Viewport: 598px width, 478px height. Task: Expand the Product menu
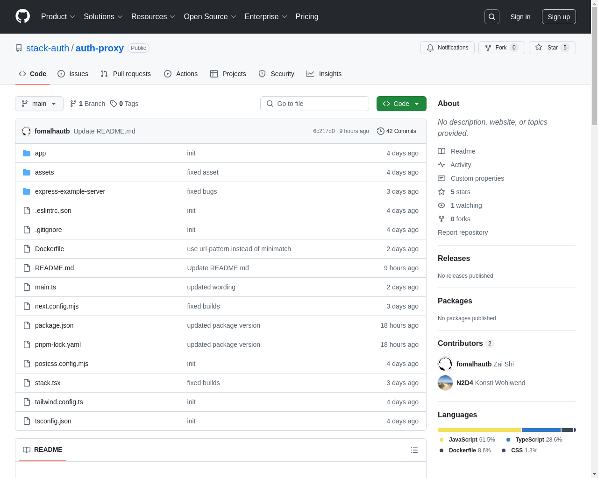(58, 17)
